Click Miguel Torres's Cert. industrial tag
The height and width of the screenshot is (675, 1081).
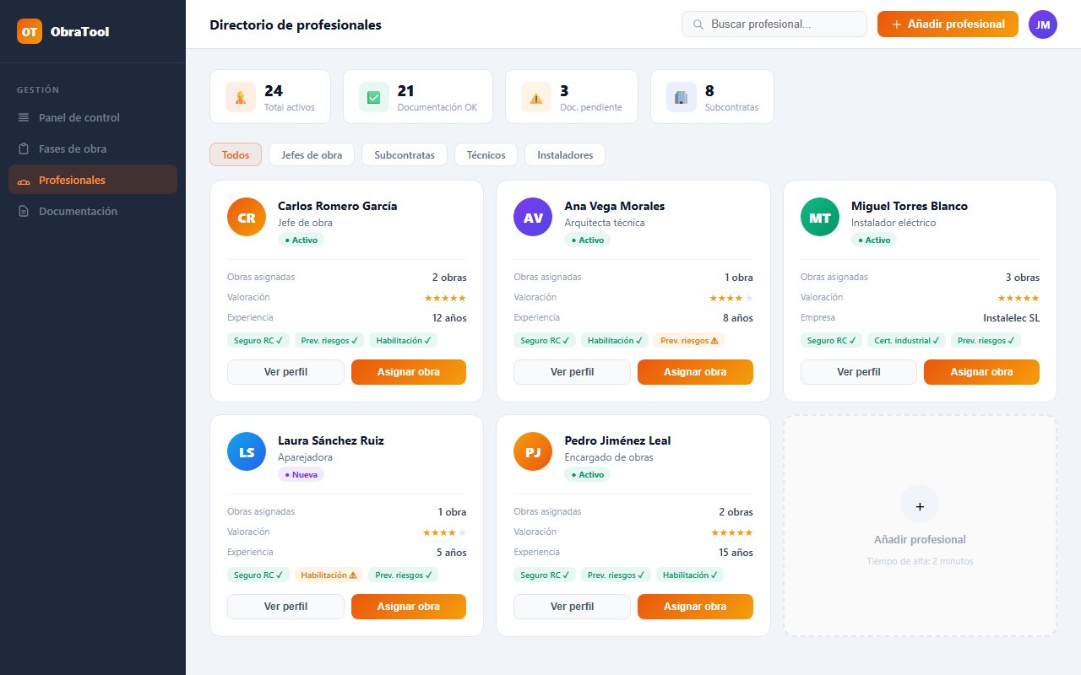point(905,341)
